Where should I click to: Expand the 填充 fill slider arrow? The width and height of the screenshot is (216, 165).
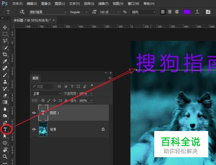(x=91, y=101)
